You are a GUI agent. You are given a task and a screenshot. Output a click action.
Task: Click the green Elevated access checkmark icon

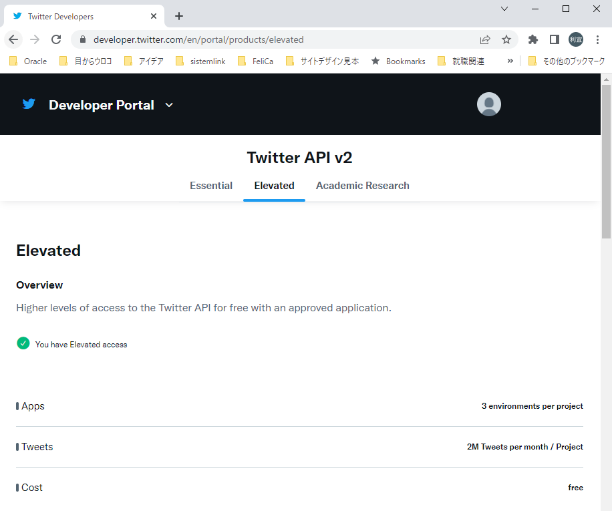[23, 343]
